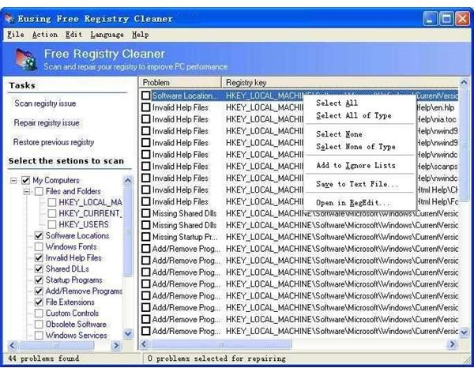Uncheck the Shared DLLs section
Screen dimensions: 474x368
tap(39, 269)
